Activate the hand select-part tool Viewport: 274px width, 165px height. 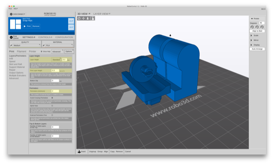click(93, 19)
